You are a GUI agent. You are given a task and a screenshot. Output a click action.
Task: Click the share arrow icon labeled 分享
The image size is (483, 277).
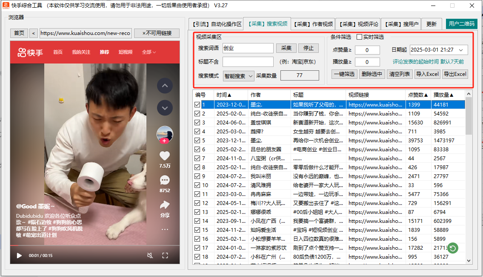coord(165,205)
